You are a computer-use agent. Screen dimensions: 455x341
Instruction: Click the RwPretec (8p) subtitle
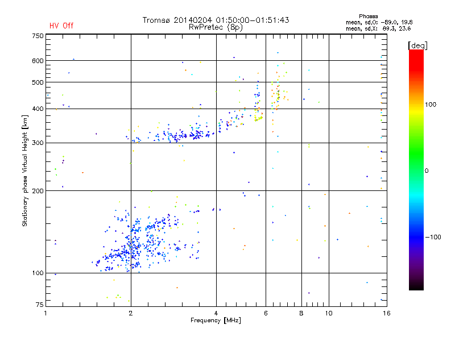click(216, 27)
